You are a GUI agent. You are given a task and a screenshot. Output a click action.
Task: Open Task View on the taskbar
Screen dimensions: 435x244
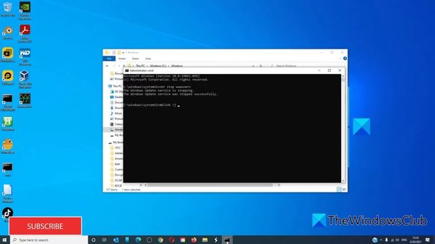pos(104,240)
